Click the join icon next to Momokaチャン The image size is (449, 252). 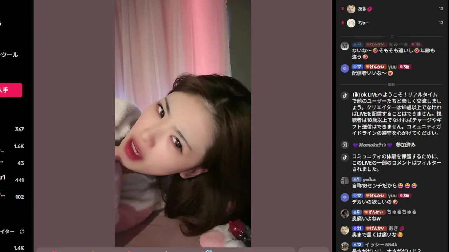click(x=345, y=145)
